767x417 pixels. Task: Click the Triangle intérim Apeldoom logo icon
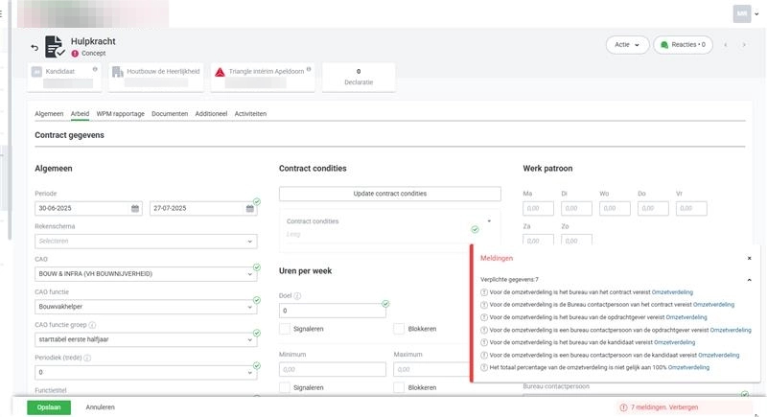(x=220, y=72)
